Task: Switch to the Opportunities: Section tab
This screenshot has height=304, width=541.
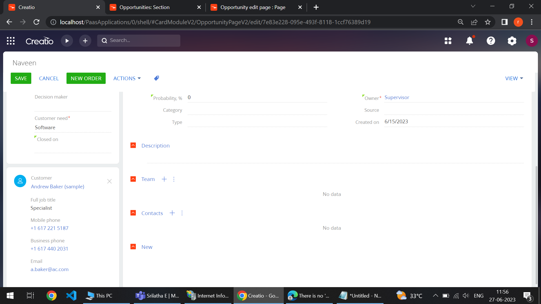Action: pyautogui.click(x=144, y=7)
